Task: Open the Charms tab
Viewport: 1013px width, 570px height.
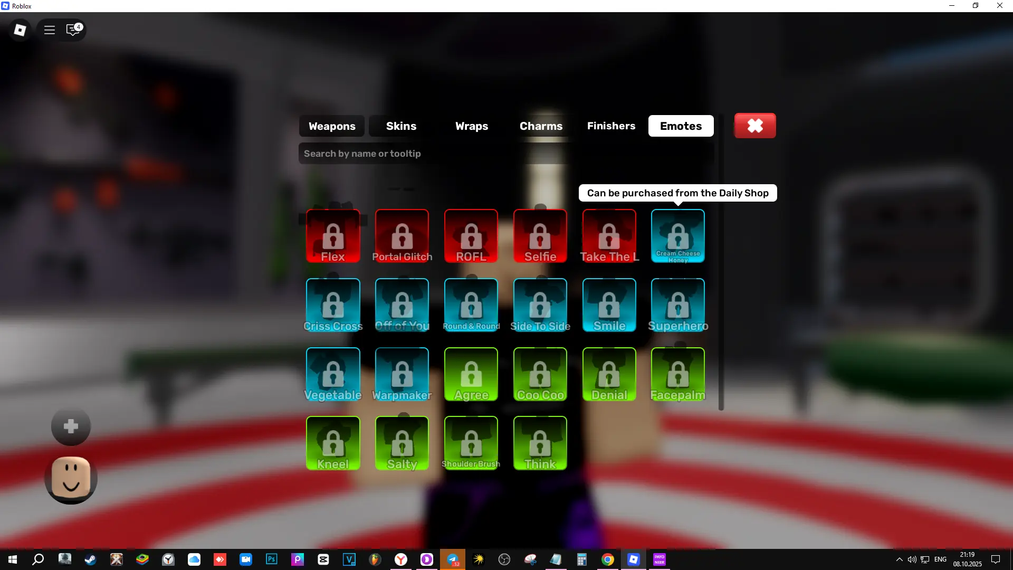Action: point(541,126)
